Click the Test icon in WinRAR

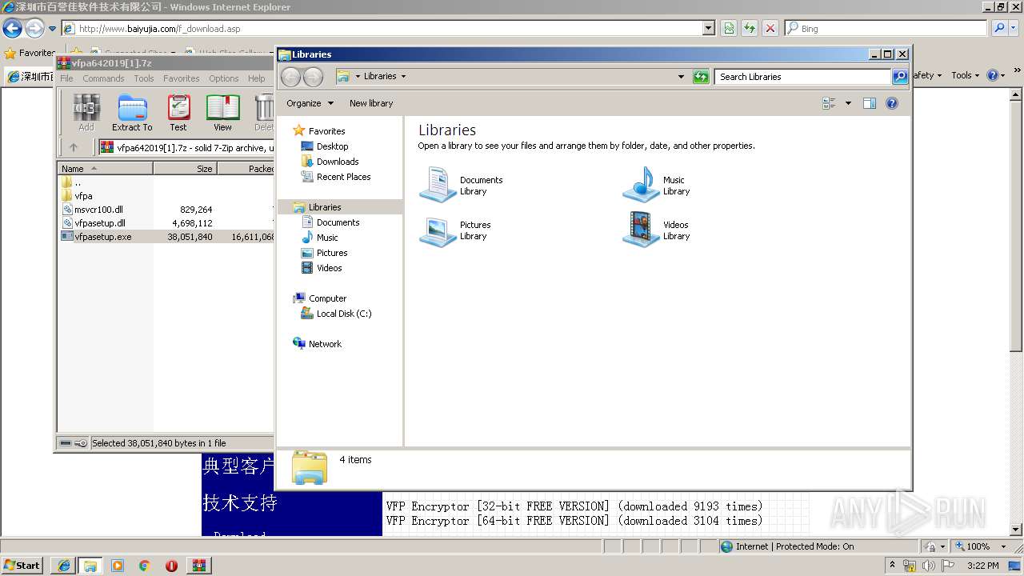click(178, 113)
